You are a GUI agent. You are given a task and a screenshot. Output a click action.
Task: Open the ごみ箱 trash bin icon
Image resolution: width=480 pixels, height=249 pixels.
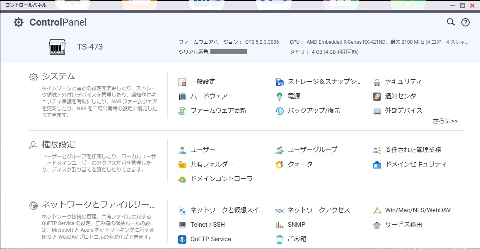[x=280, y=239]
